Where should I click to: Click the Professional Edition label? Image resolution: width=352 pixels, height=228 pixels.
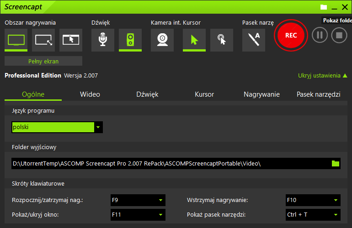(x=33, y=76)
